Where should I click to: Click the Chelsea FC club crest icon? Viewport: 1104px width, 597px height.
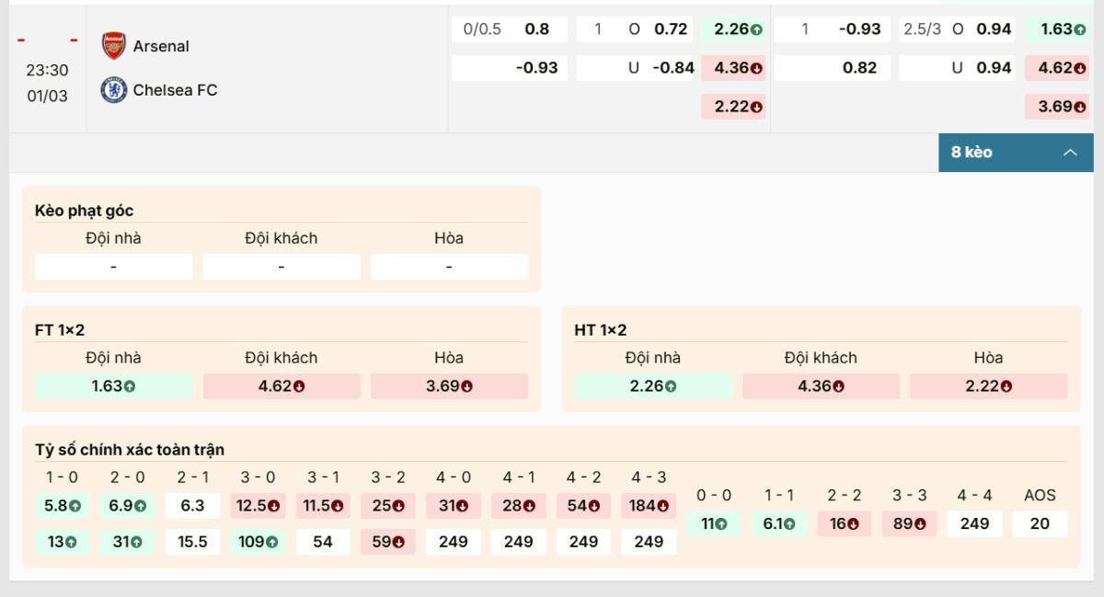point(113,90)
